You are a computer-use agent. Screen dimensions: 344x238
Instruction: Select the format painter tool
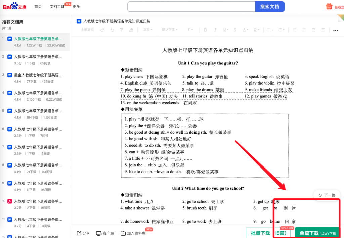[x=122, y=30]
